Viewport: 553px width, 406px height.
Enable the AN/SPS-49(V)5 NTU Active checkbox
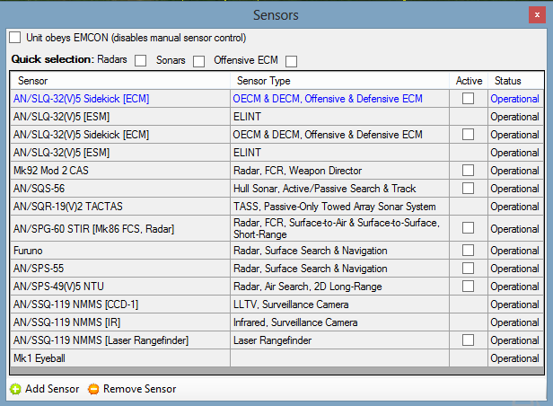point(468,286)
